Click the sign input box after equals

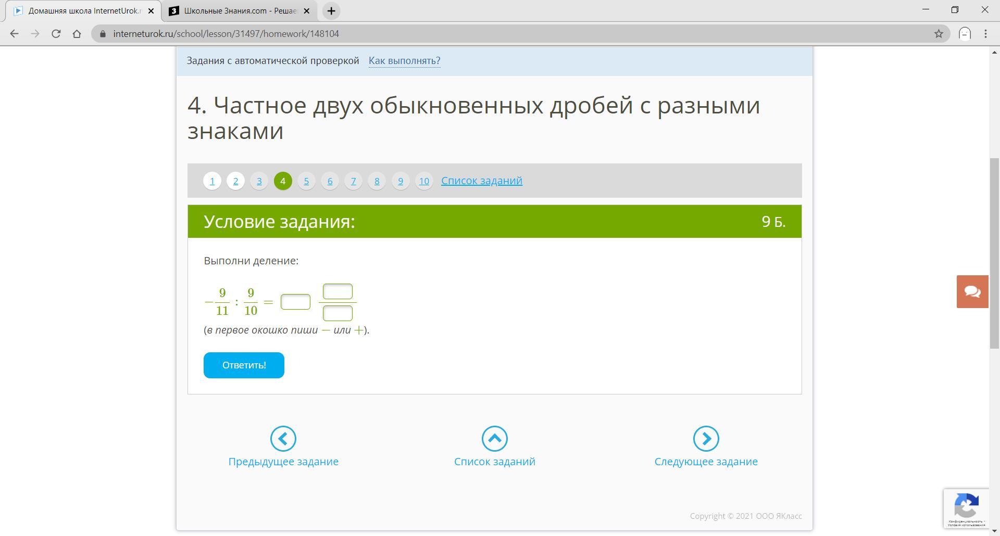point(295,302)
